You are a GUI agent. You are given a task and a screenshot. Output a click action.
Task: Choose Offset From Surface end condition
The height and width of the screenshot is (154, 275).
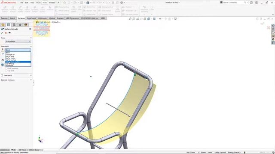click(x=18, y=62)
